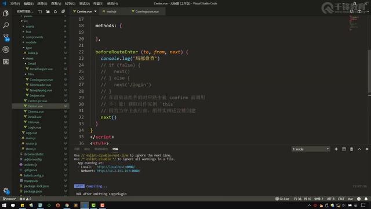Click the Vue language mode indicator
371x209 pixels.
click(350, 199)
